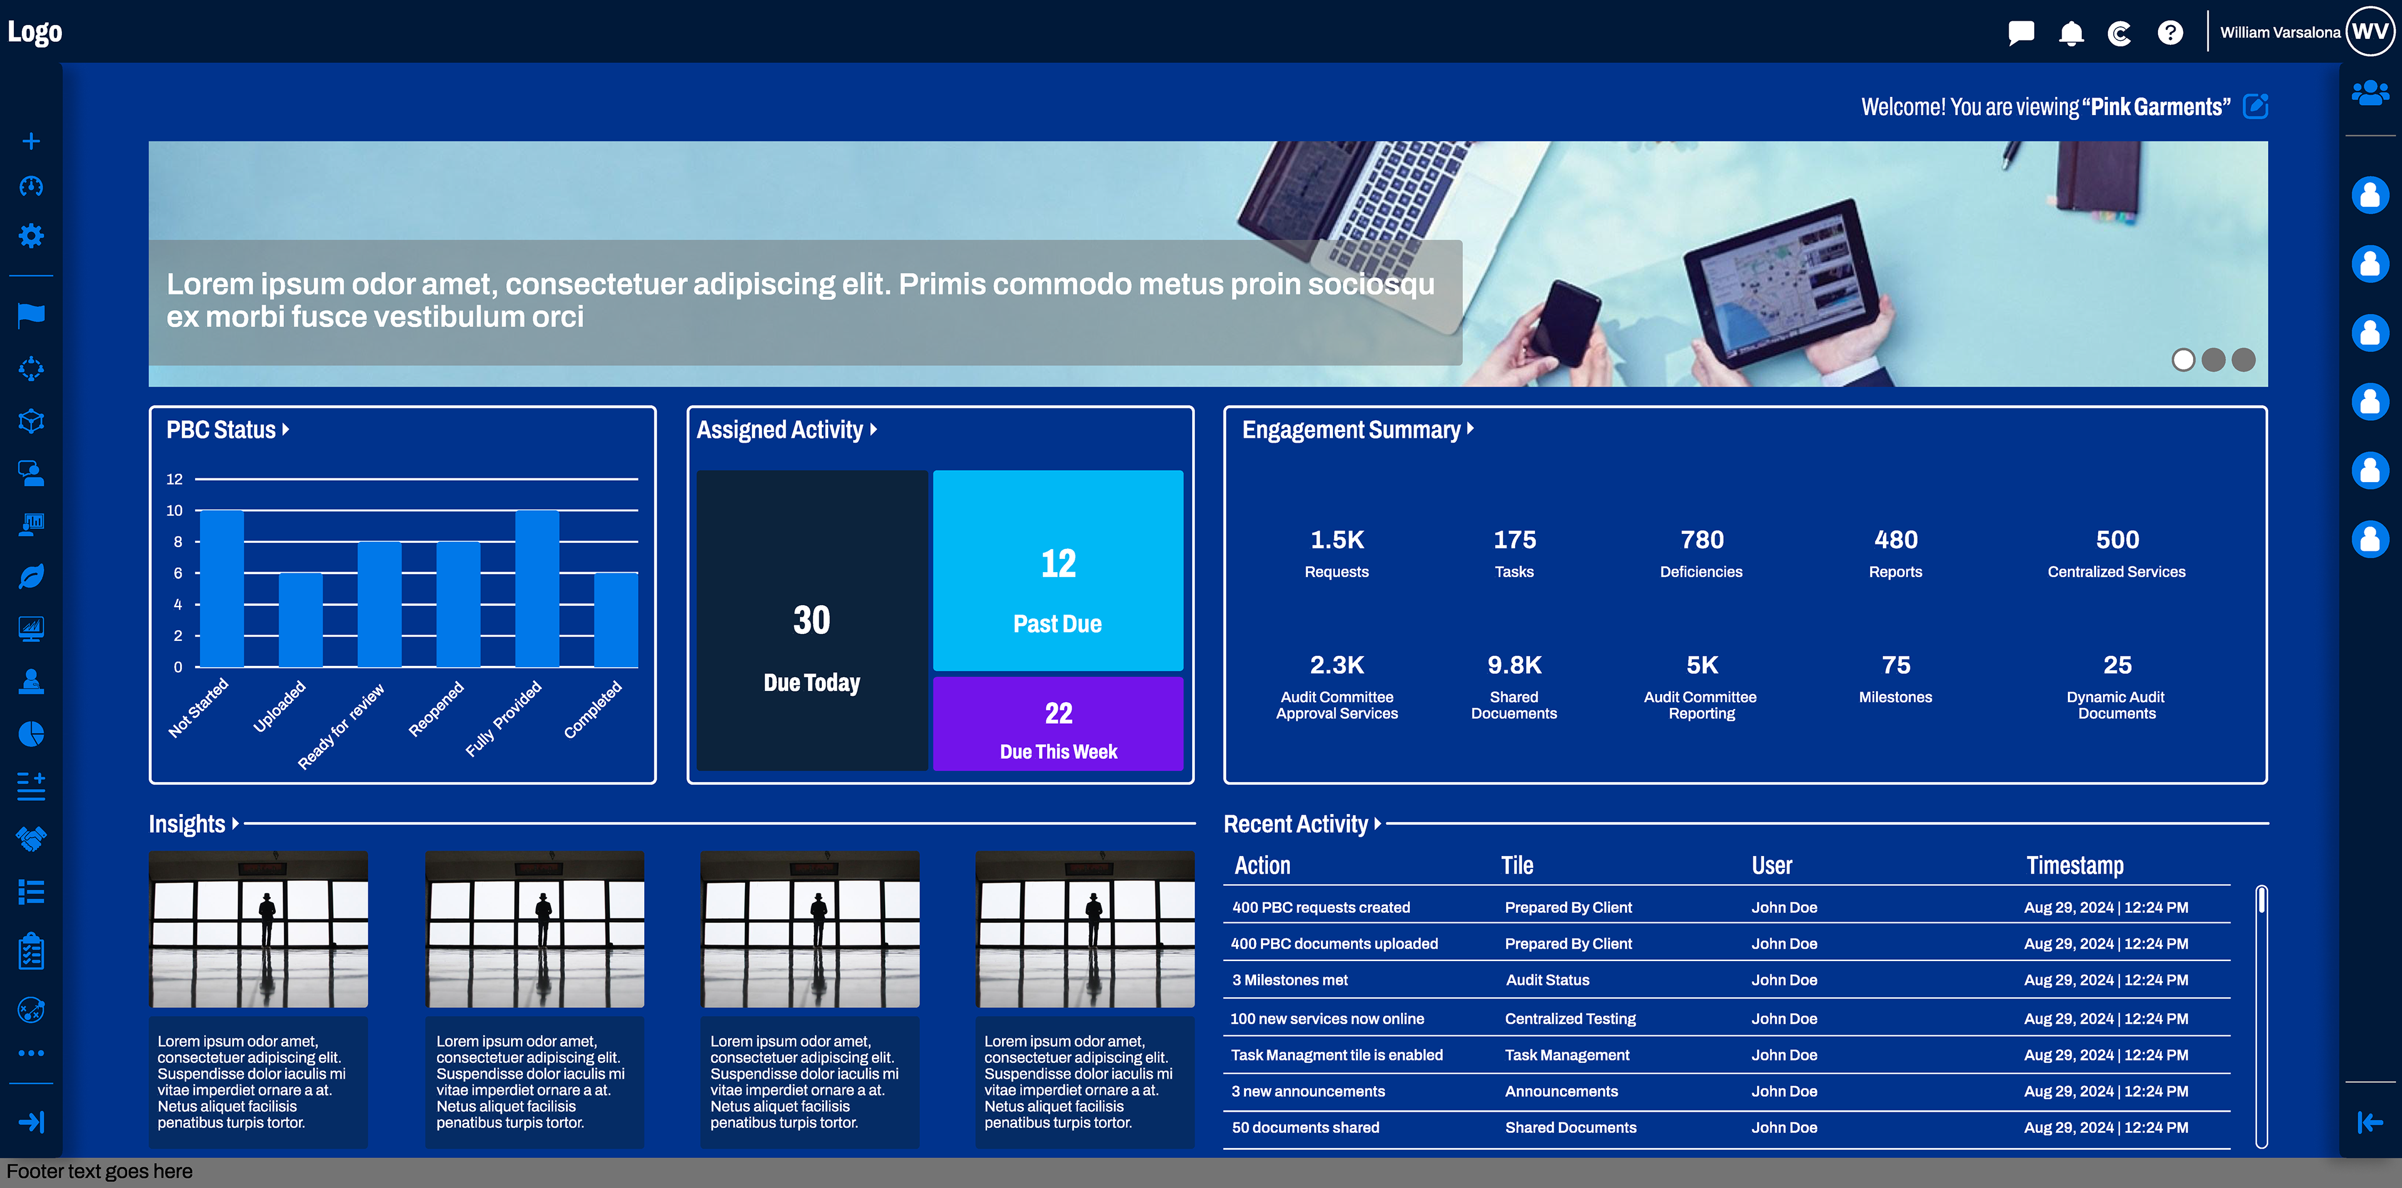
Task: Select the third banner carousel dot
Action: [2244, 360]
